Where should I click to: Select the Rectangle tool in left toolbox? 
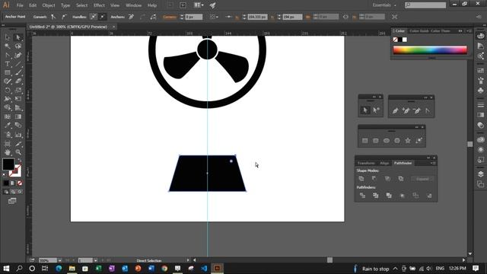click(8, 73)
